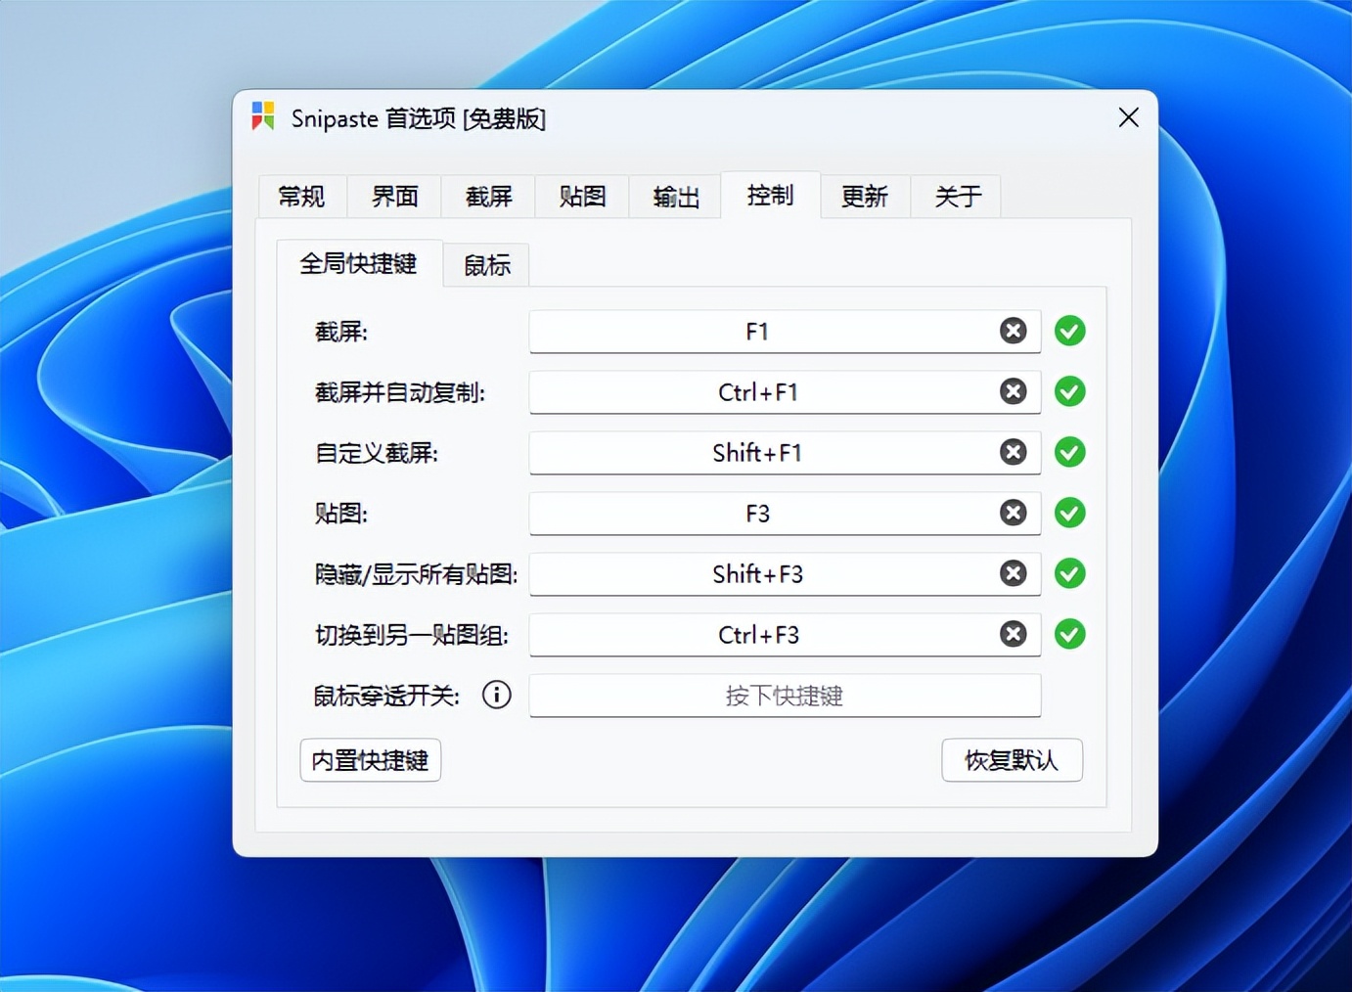Click the 按下快捷键 input field
1352x992 pixels.
click(785, 696)
